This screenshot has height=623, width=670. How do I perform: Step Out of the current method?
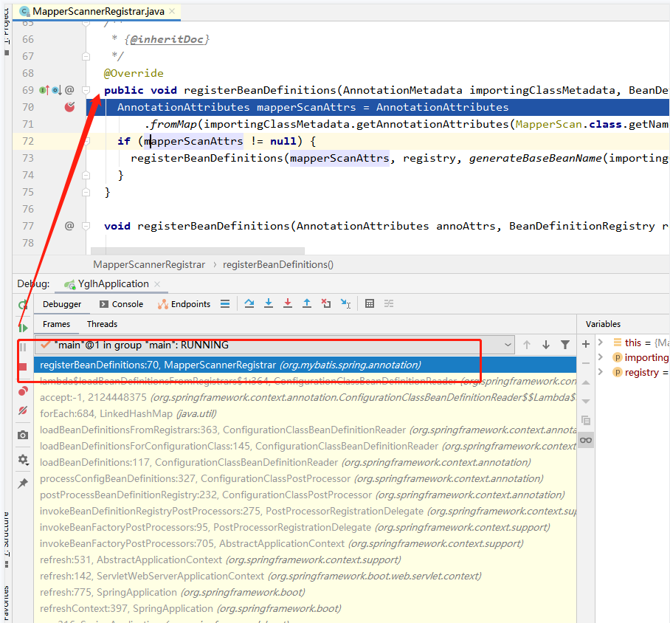click(307, 303)
